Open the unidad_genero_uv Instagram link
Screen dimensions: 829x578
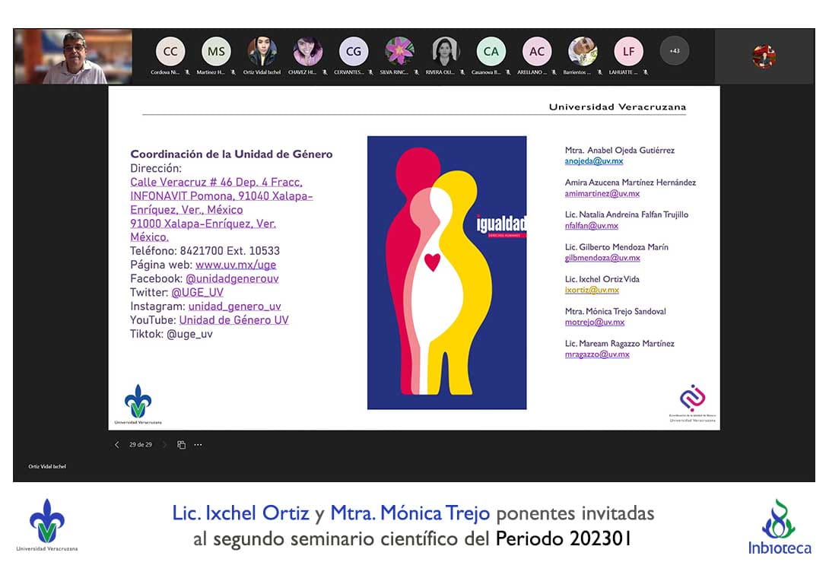(234, 306)
